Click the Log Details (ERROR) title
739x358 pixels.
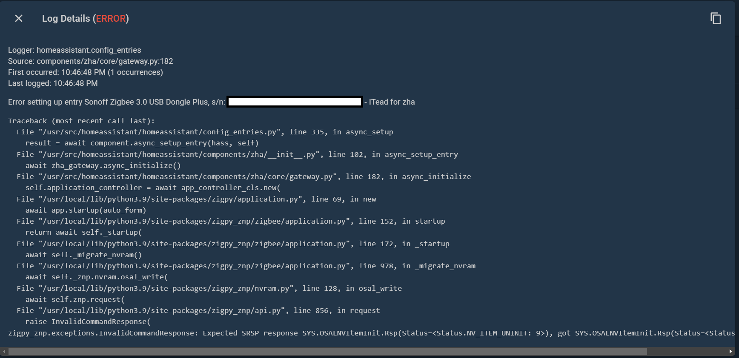coord(85,18)
